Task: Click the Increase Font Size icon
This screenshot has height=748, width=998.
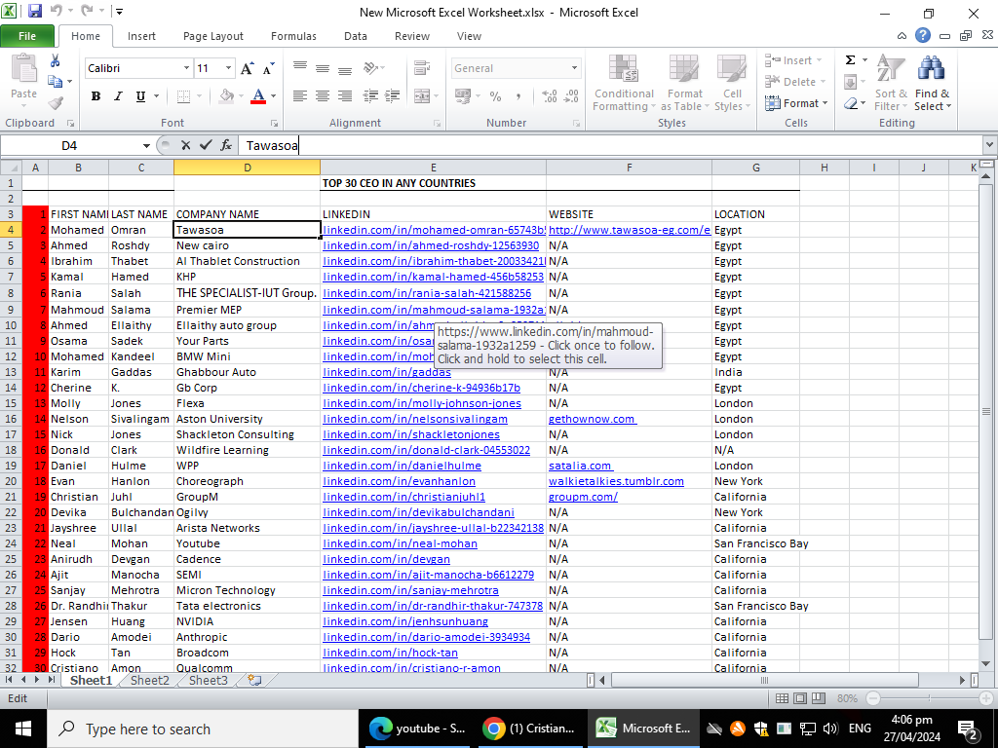Action: point(247,68)
